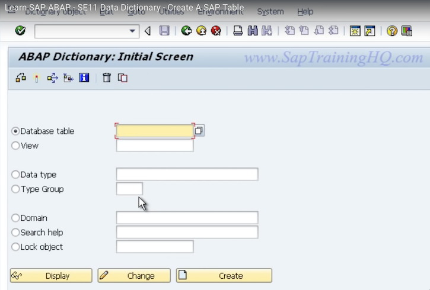
Task: Click the Save disk icon
Action: [164, 31]
